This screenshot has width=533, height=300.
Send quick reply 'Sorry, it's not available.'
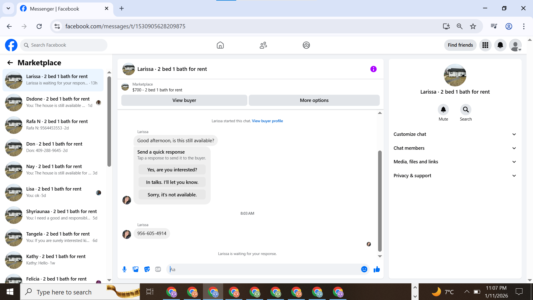point(172,195)
